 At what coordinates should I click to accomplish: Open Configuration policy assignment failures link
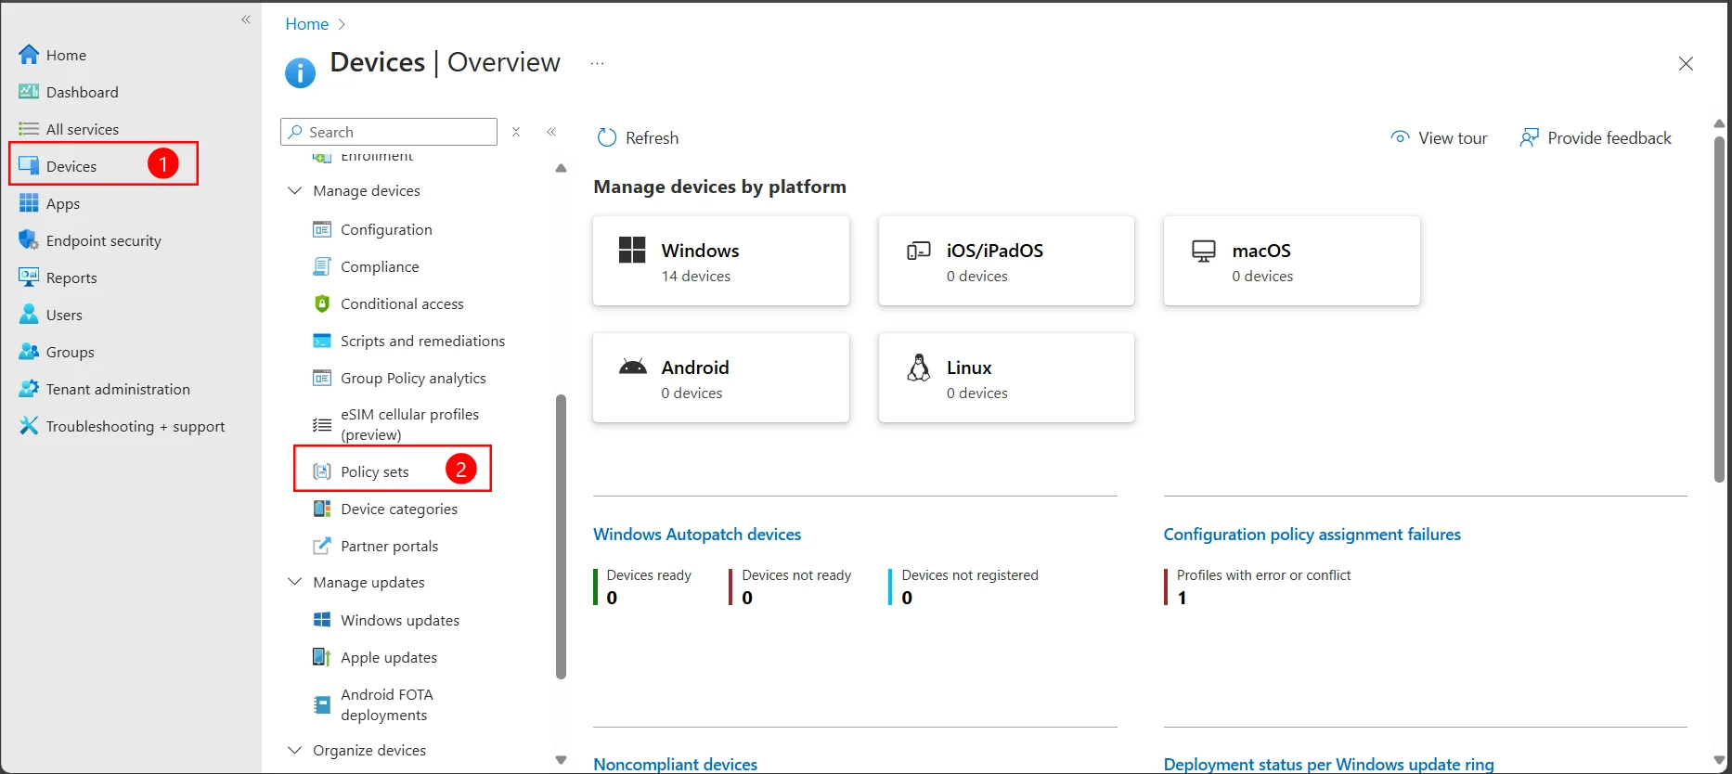(x=1312, y=535)
